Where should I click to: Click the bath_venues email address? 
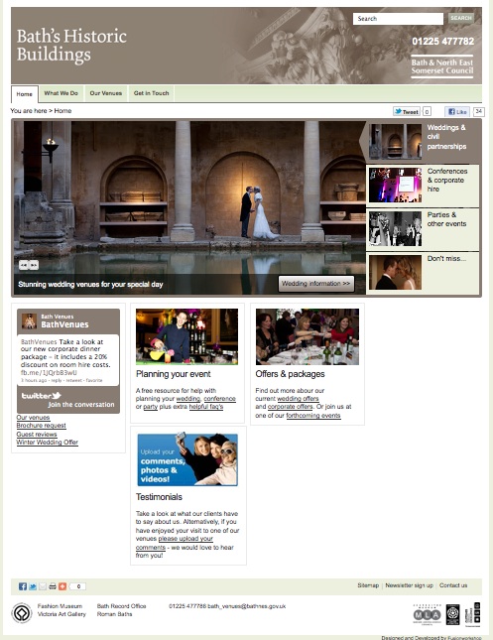click(x=247, y=606)
